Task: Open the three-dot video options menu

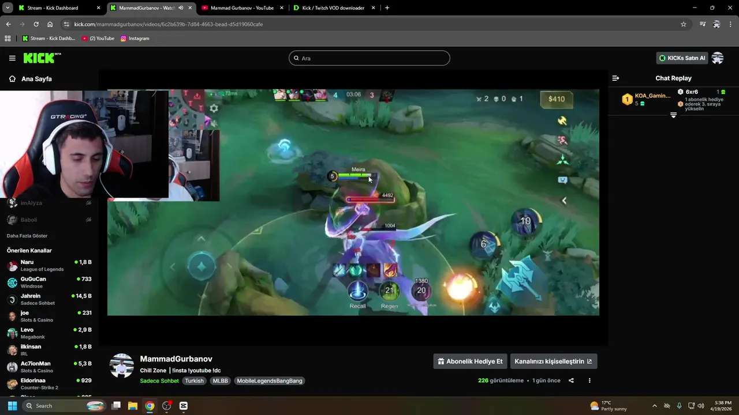Action: pos(589,380)
